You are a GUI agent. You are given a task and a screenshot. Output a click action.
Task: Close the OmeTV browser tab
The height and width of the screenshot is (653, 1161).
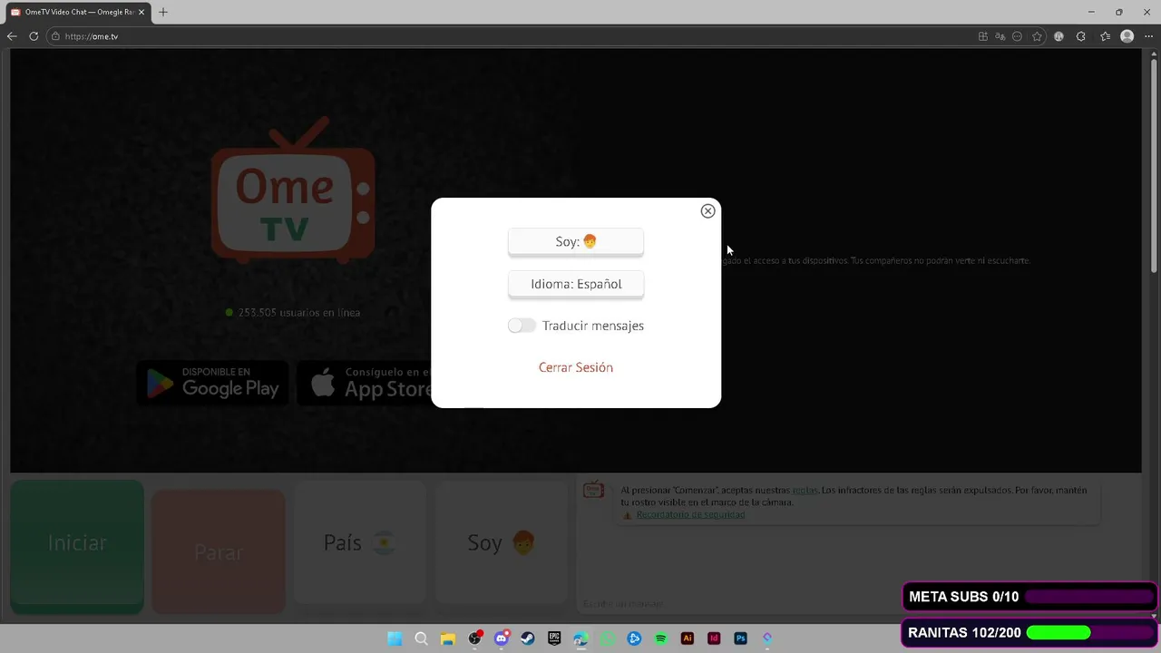[141, 12]
